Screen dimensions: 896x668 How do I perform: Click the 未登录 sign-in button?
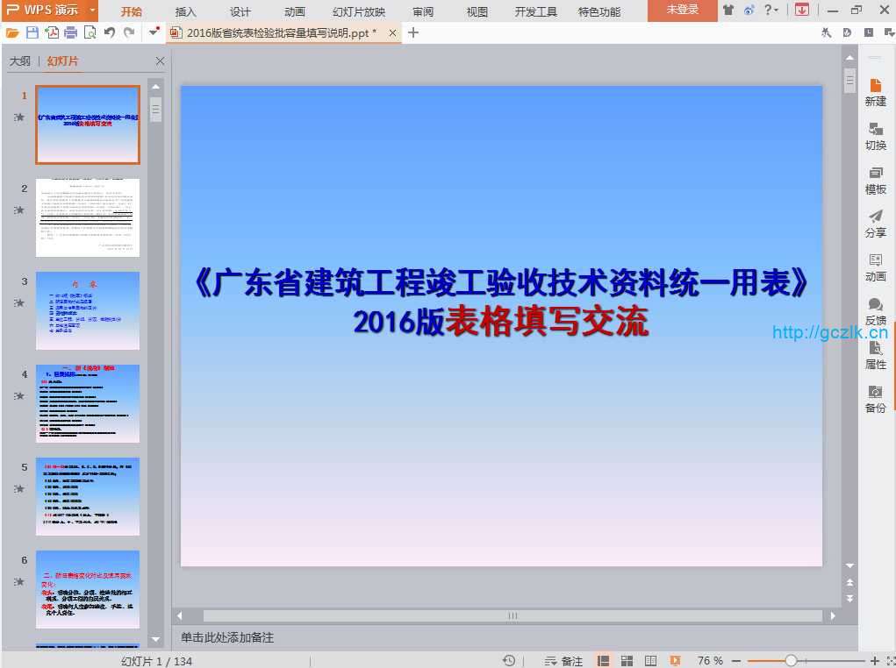[x=682, y=11]
